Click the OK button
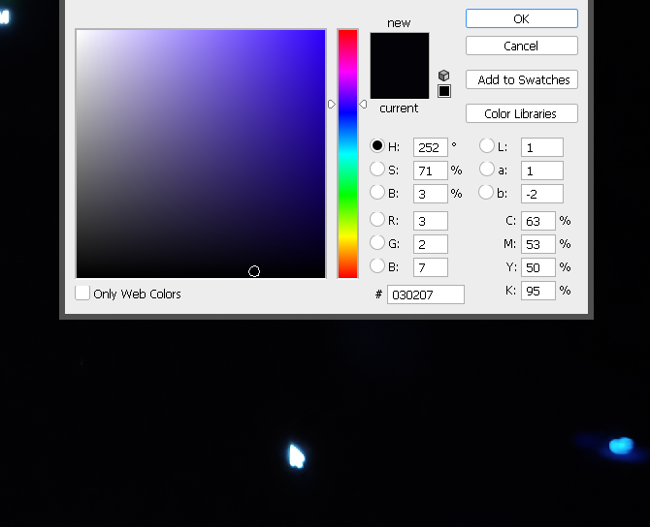The height and width of the screenshot is (527, 650). click(522, 18)
